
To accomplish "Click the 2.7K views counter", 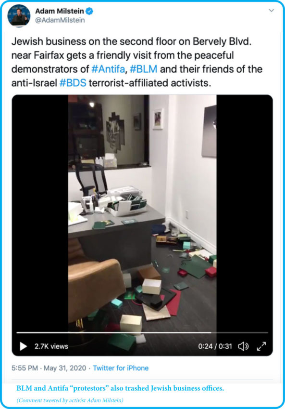I will coord(51,346).
